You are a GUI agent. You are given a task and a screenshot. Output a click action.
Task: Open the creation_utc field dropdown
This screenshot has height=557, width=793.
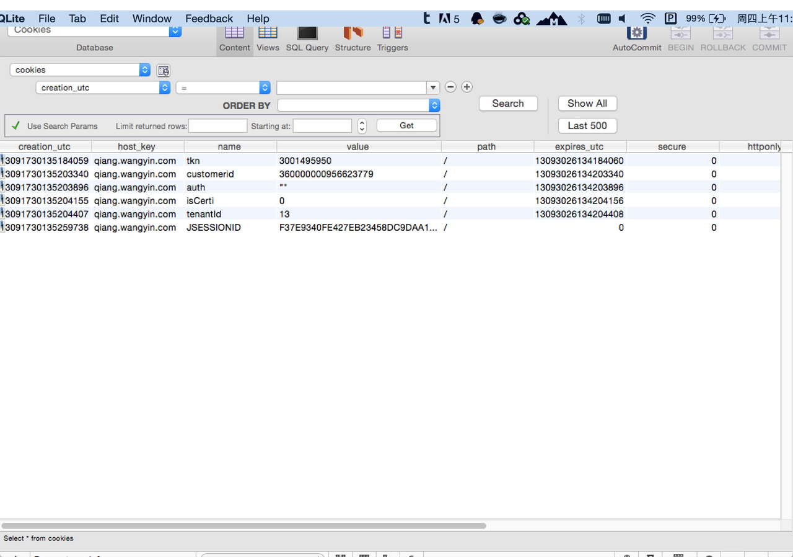point(103,87)
